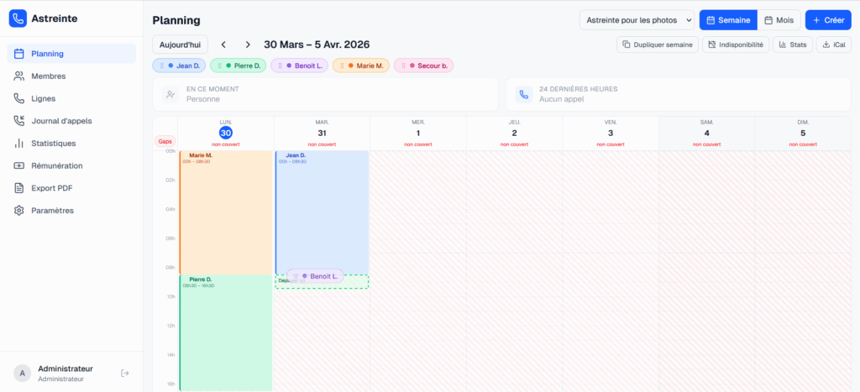Download the iCal export
The image size is (860, 392).
[x=834, y=44]
